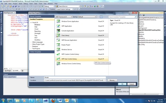Open the Recent Templates section

(x=42, y=16)
